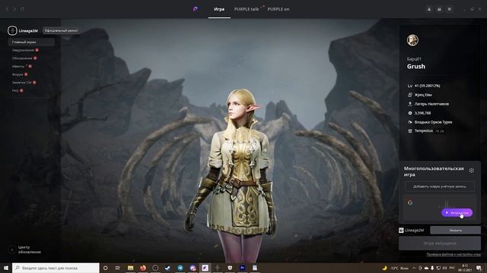The image size is (487, 273).
Task: Switch to the PURPLE on tab
Action: (x=279, y=9)
